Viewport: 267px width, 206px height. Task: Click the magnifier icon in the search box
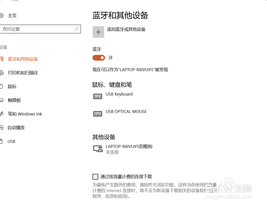[77, 29]
